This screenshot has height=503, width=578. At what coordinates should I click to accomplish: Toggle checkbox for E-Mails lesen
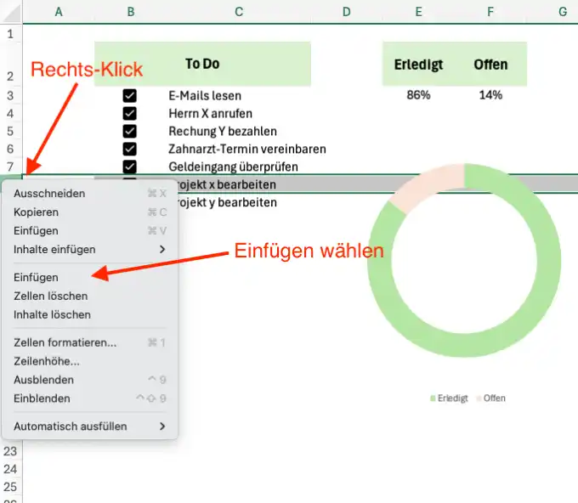click(x=129, y=96)
